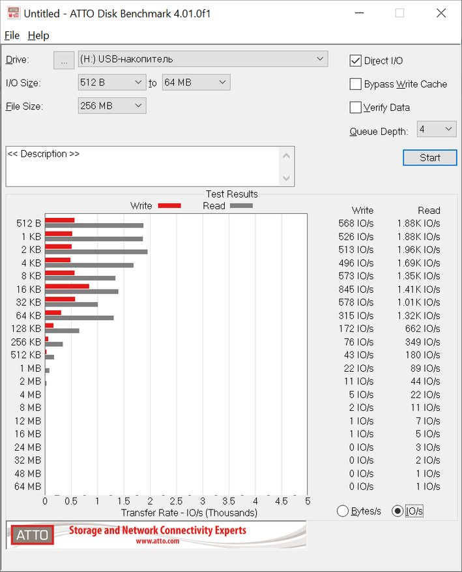Open the File menu
This screenshot has width=462, height=572.
pos(12,35)
